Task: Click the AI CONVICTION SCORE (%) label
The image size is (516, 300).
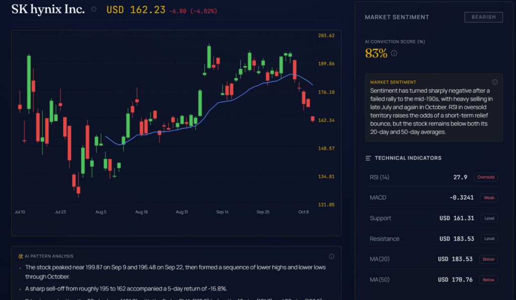Action: (x=395, y=42)
